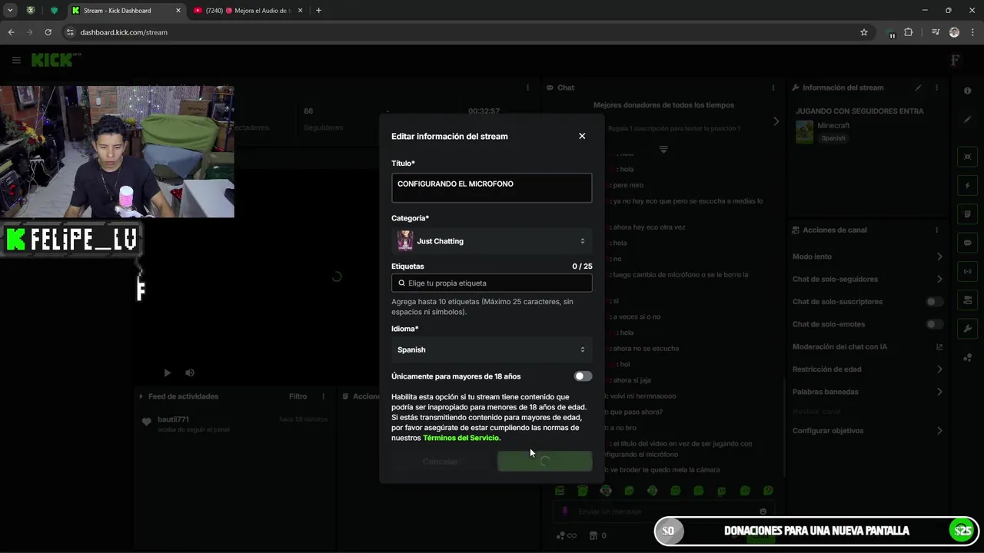Viewport: 984px width, 553px height.
Task: Open the Categoría dropdown showing Just Chatting
Action: point(491,241)
